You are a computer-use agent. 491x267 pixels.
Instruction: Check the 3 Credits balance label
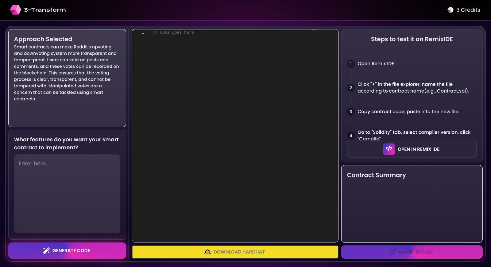pos(468,10)
